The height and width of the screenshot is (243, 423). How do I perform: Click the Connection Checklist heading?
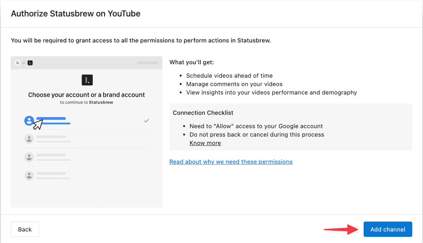point(203,113)
